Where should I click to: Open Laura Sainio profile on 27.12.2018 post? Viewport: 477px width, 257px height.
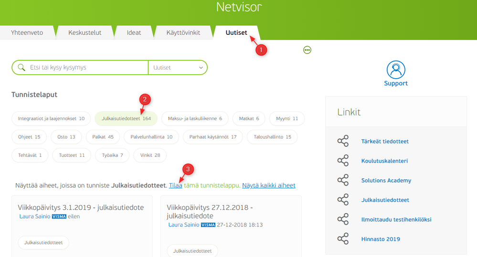tap(184, 225)
